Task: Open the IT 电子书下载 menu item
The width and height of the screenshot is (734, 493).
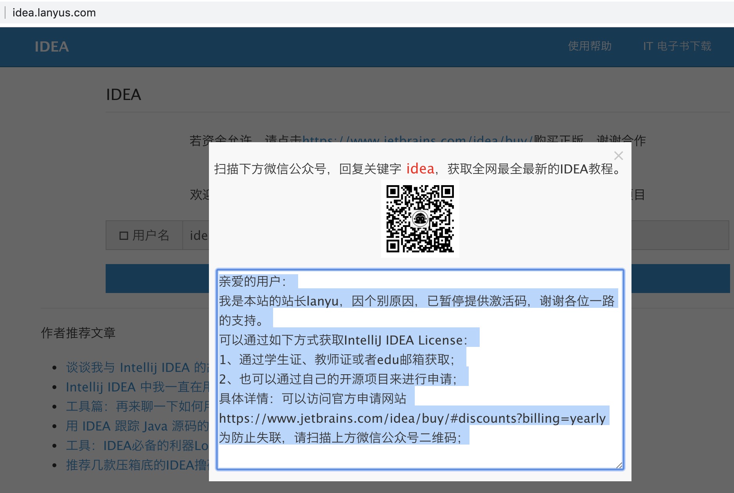Action: coord(677,46)
